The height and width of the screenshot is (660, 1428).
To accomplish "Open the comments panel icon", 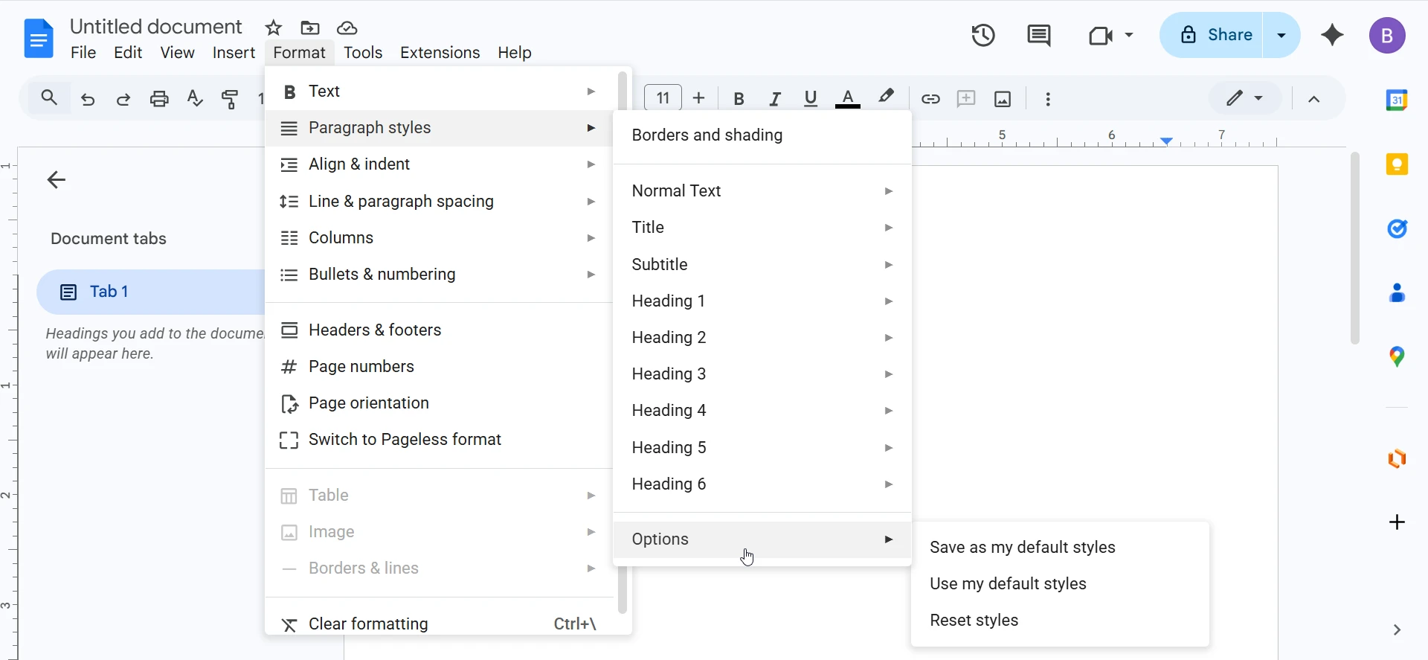I will click(x=1038, y=35).
